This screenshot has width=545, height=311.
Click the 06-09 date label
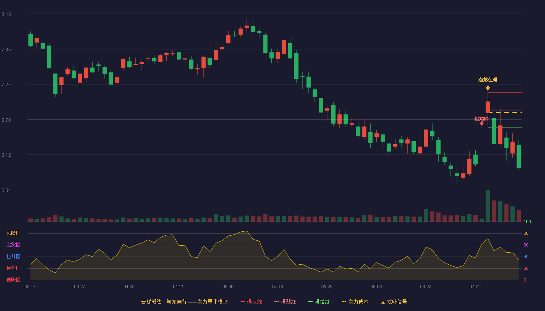click(x=376, y=287)
